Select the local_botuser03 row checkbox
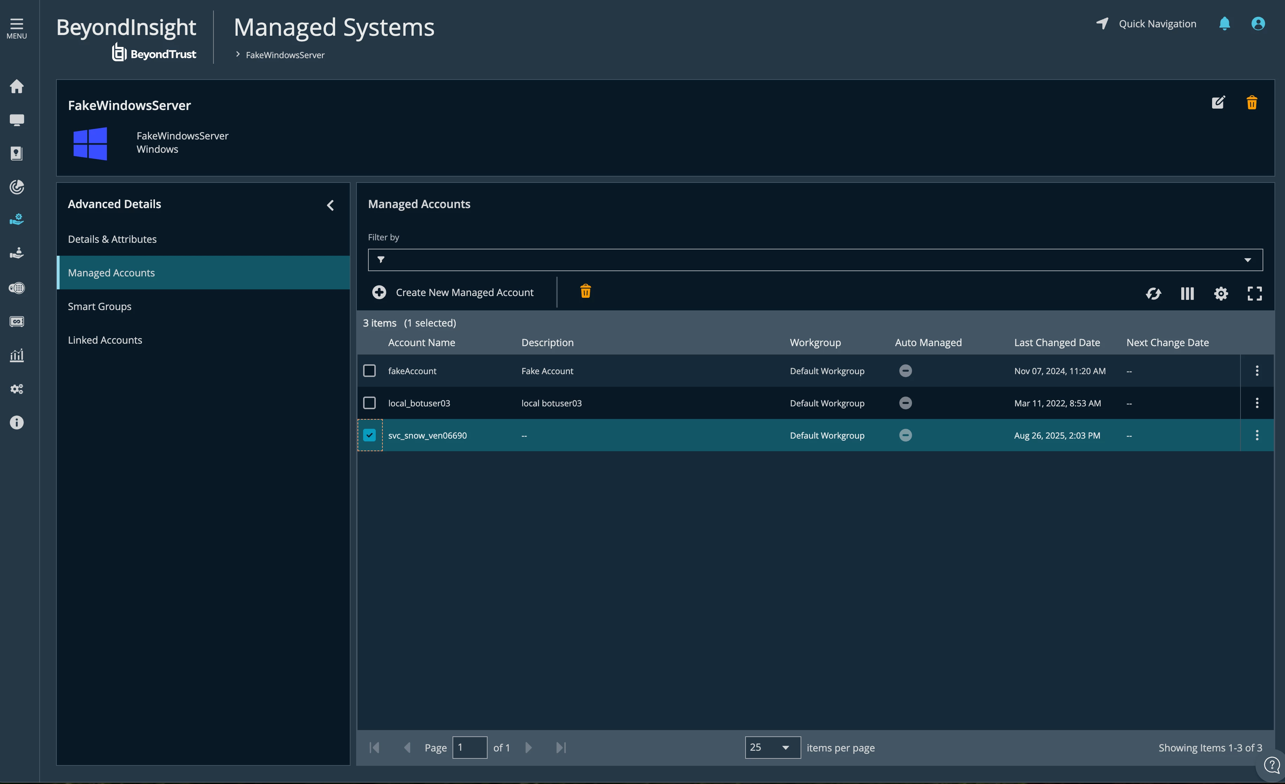Viewport: 1285px width, 784px height. point(369,403)
